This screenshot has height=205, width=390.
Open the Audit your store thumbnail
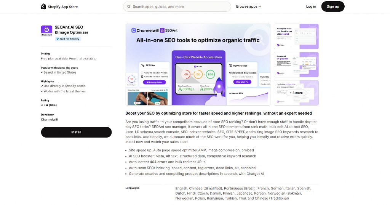coord(296,37)
